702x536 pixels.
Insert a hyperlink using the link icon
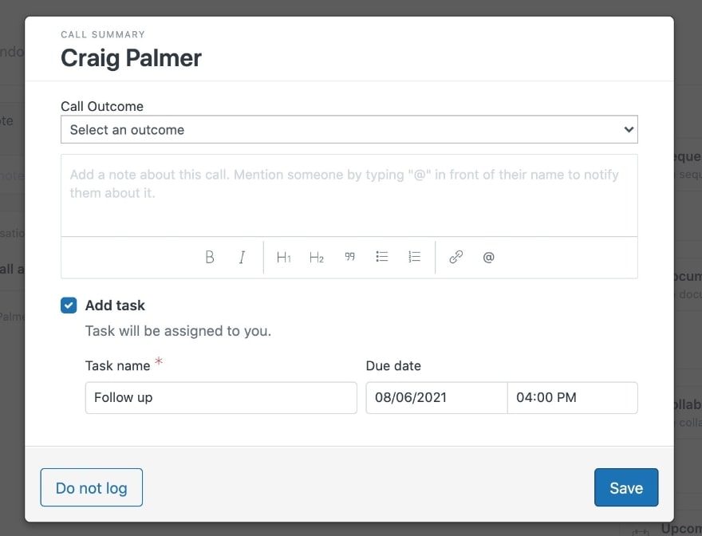click(x=456, y=258)
